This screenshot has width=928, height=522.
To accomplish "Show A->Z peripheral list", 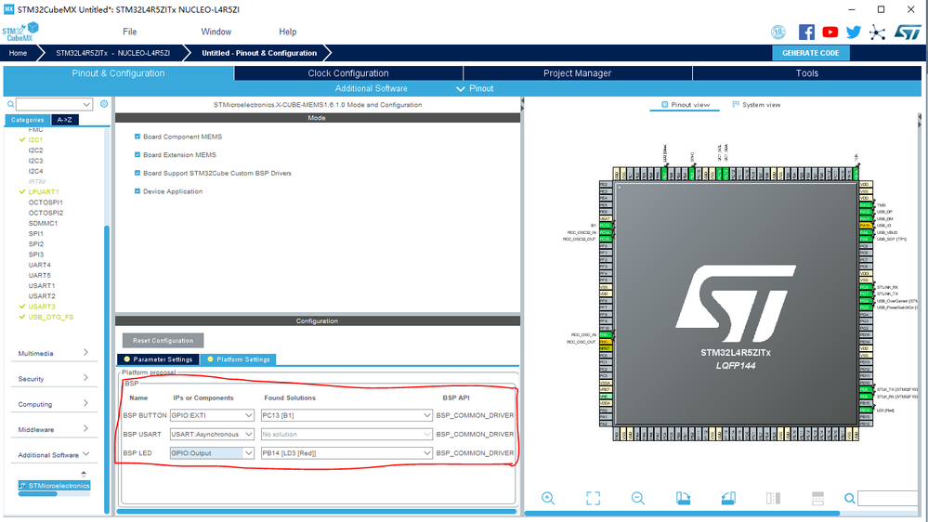I will pos(64,120).
